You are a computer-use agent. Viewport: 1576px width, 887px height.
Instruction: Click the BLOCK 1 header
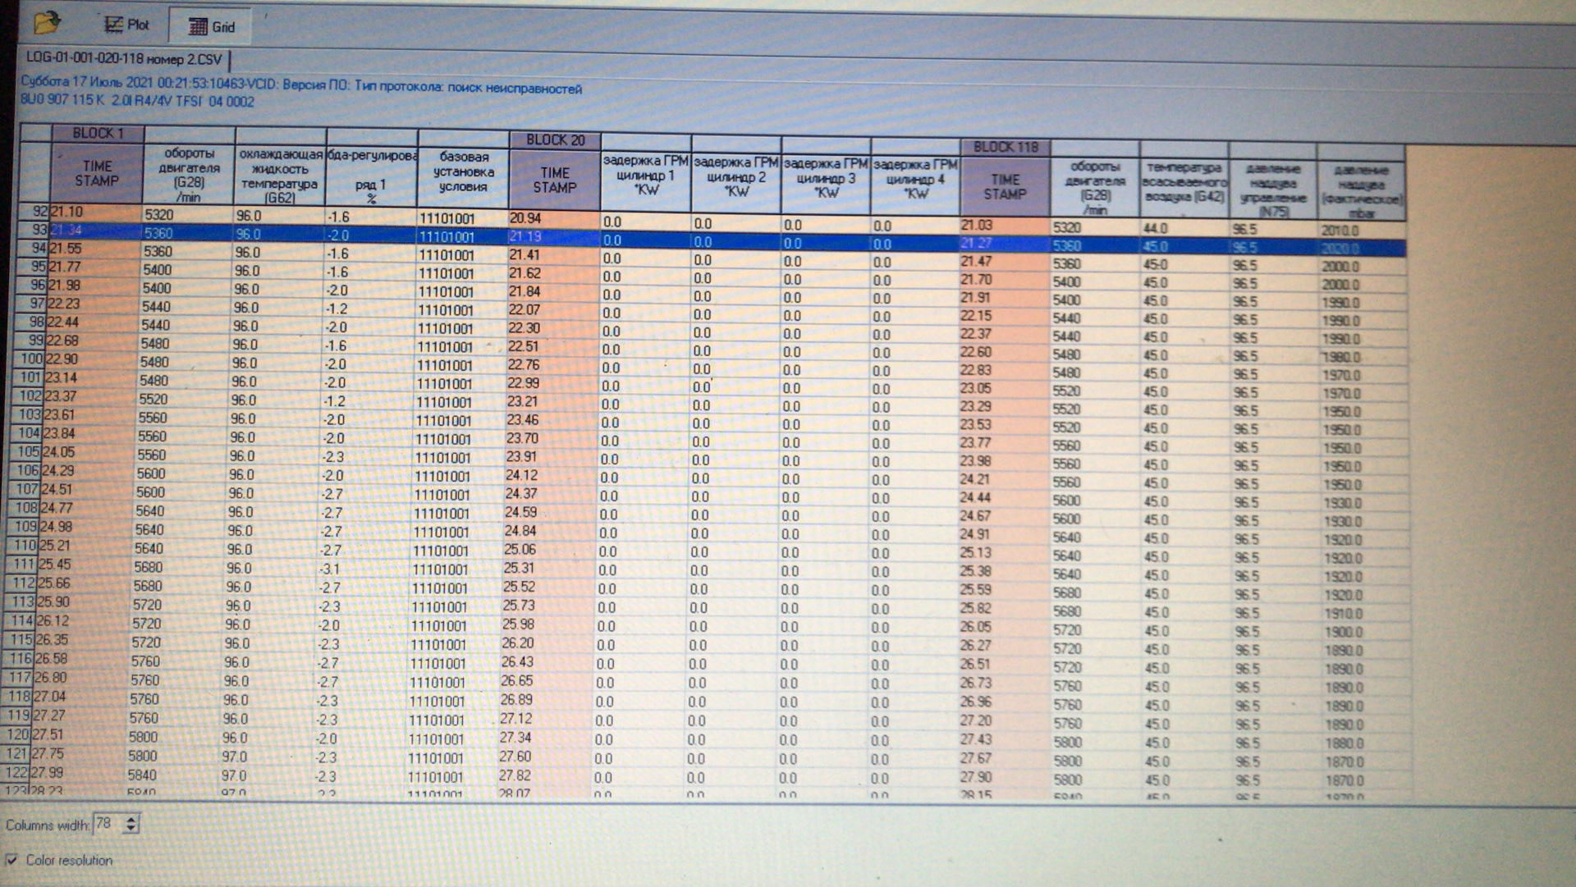point(98,133)
